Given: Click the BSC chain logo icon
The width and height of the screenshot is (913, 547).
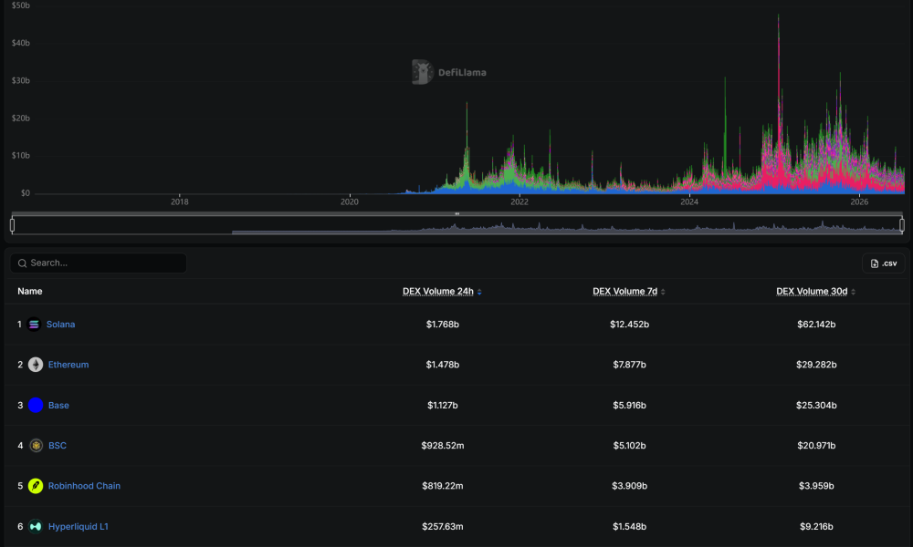Looking at the screenshot, I should pyautogui.click(x=36, y=445).
